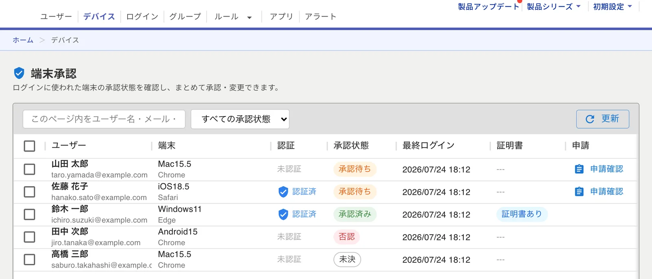
Task: Click the デバイス breadcrumb text
Action: [65, 40]
